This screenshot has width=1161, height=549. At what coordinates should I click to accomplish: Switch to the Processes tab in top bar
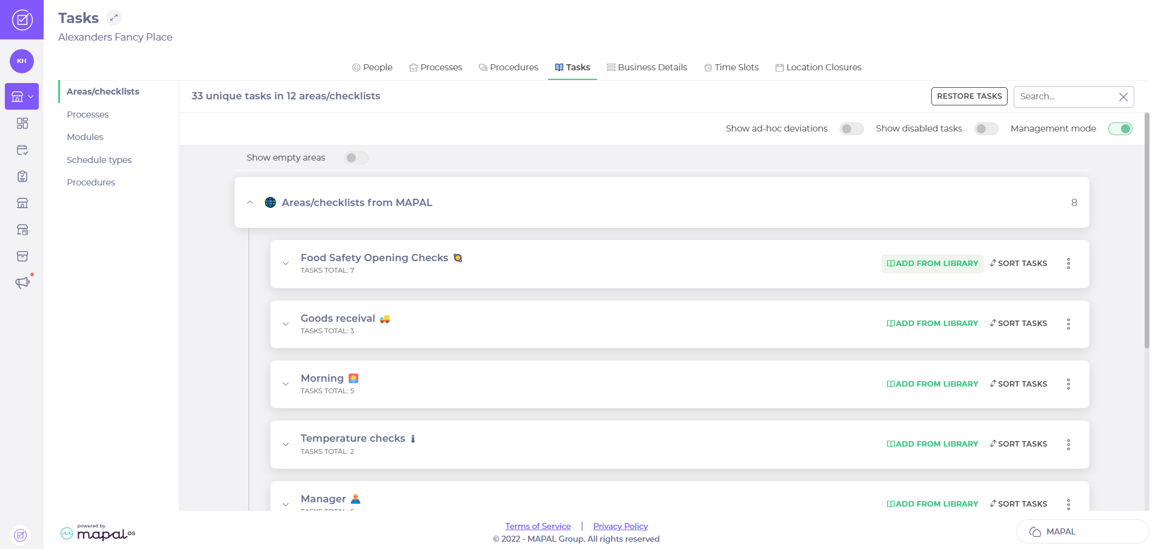(x=435, y=67)
